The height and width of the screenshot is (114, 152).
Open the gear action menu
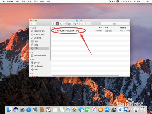tap(76, 24)
